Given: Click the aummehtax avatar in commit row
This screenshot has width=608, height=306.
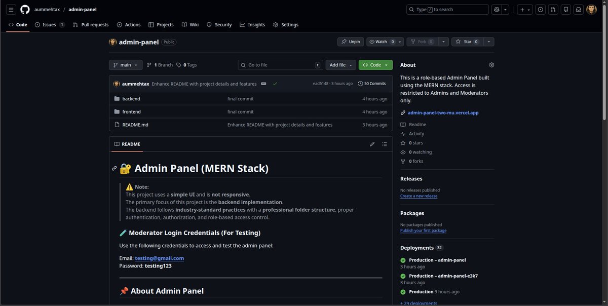Looking at the screenshot, I should (117, 84).
